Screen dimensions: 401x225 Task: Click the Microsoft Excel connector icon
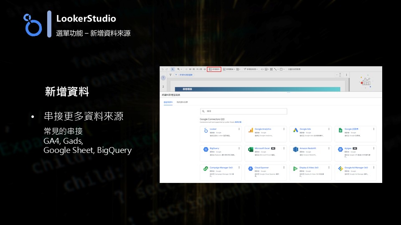click(x=251, y=150)
